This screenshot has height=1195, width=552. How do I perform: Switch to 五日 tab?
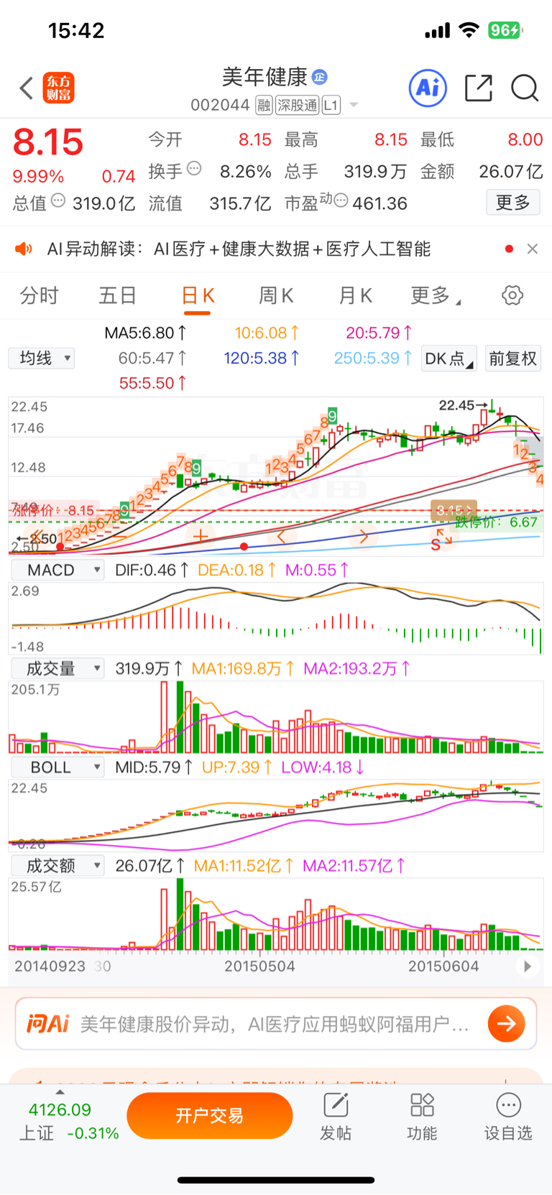[x=118, y=295]
